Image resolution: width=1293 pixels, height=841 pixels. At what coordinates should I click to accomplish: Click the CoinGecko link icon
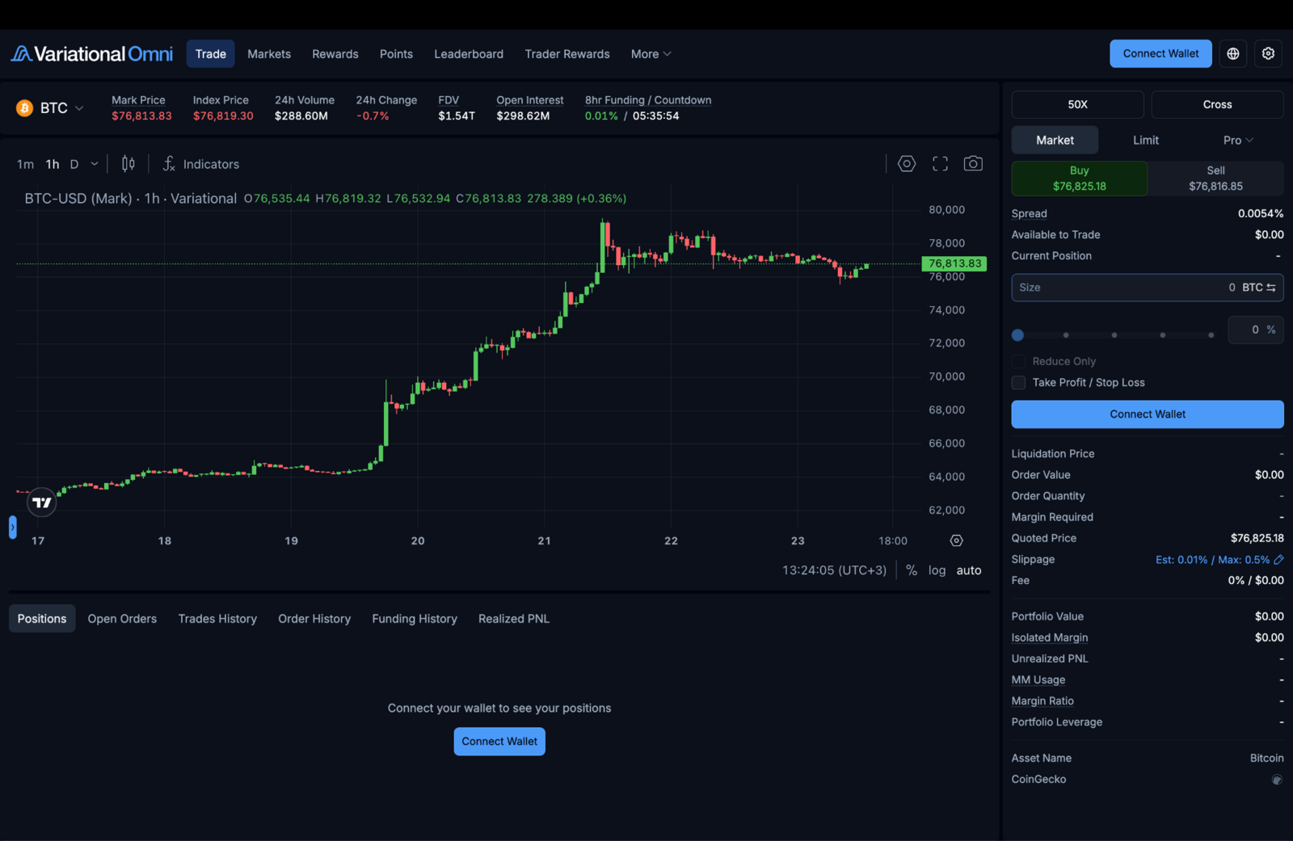(x=1277, y=780)
